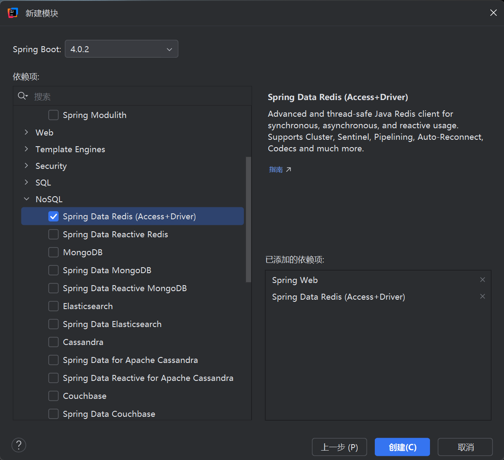
Task: Enable Spring Data Reactive Redis checkbox
Action: point(53,235)
